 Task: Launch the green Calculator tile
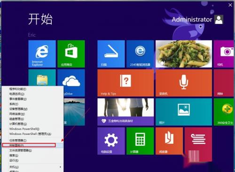140,141
